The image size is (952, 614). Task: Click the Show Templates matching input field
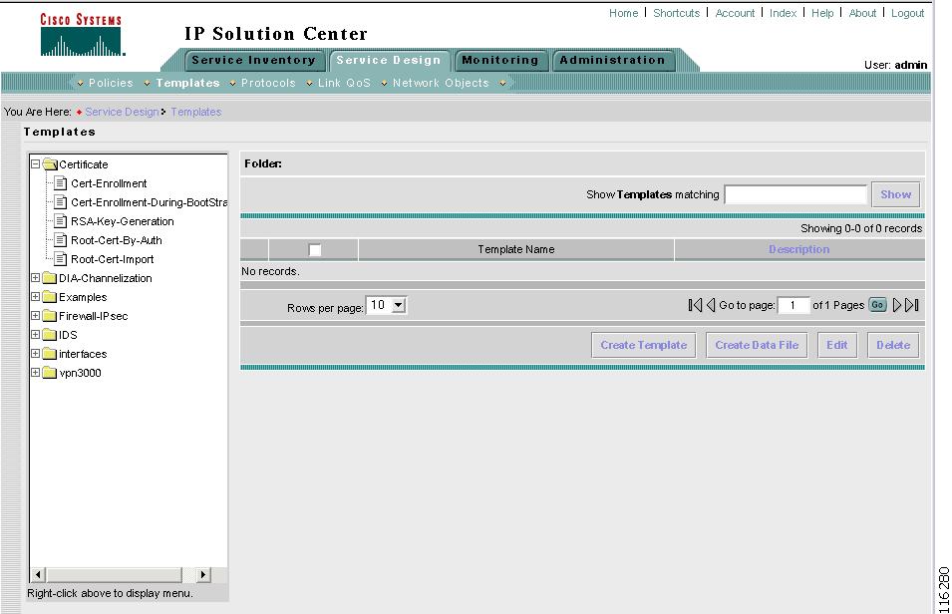click(x=795, y=194)
